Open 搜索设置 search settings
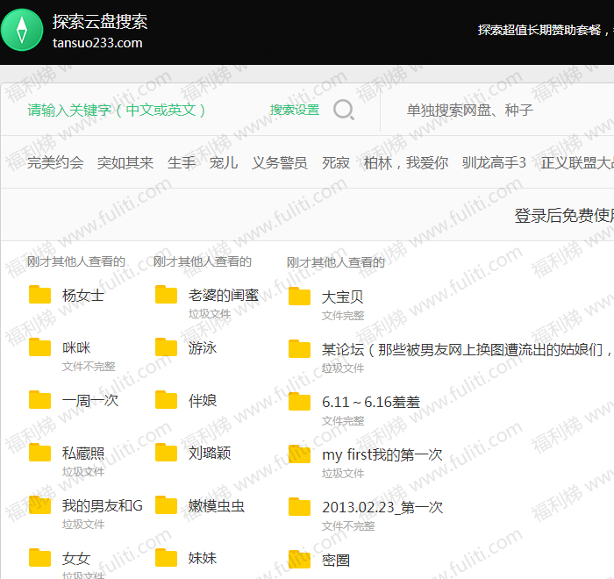Image resolution: width=614 pixels, height=579 pixels. [295, 110]
